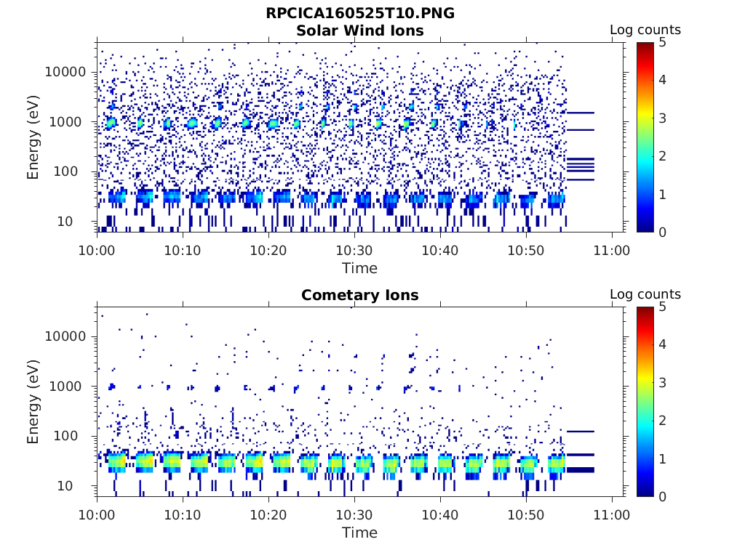Screen dimensions: 745x558
Task: Select the 10:00 time tick under Solar Wind plot
Action: [x=97, y=250]
